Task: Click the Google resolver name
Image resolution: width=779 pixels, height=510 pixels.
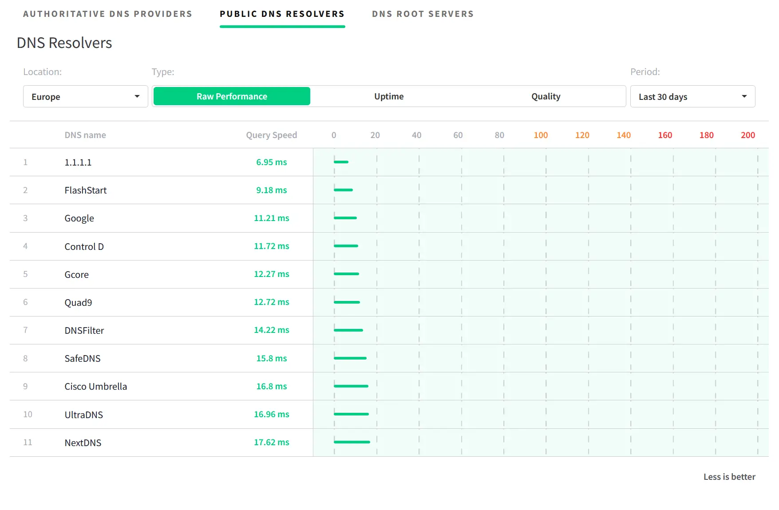Action: [x=79, y=218]
